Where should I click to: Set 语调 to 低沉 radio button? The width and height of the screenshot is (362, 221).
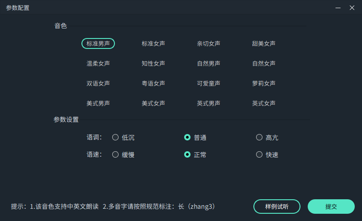[x=115, y=137]
